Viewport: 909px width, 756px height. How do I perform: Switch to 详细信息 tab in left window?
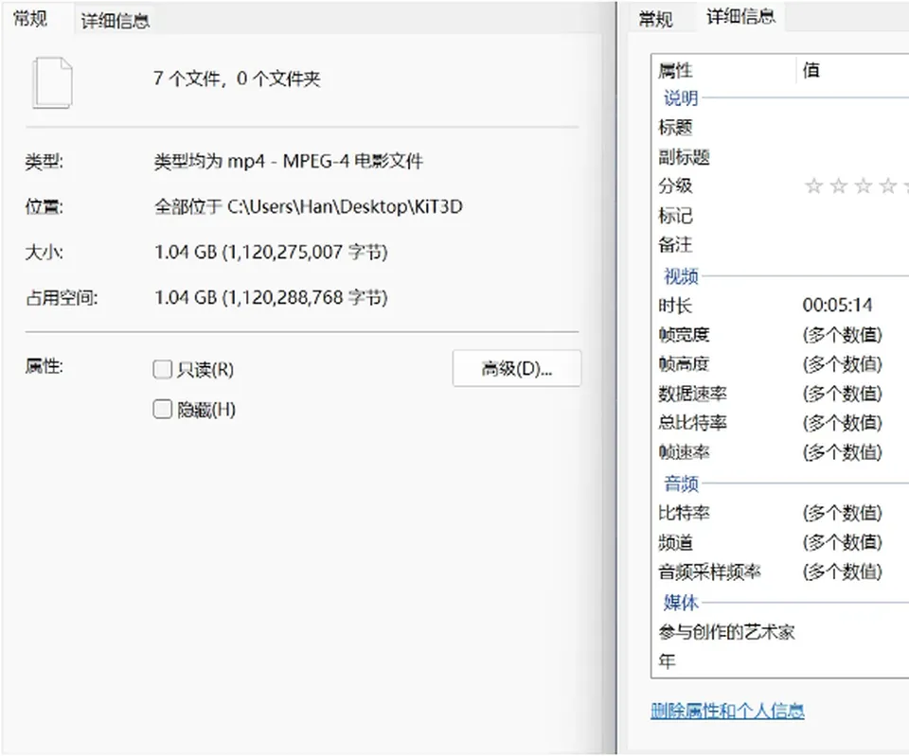(x=116, y=21)
